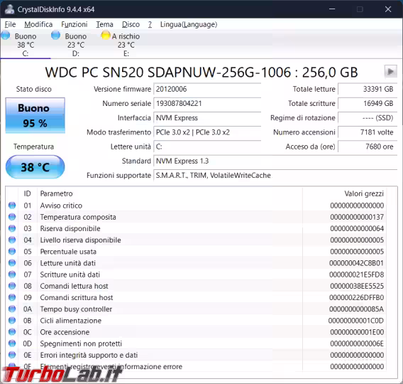
Task: Click raw value 000000042C8B01
Action: click(356, 263)
